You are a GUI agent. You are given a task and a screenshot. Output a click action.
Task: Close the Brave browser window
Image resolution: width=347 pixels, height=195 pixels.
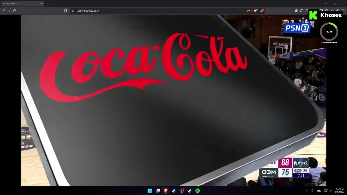coord(342,4)
